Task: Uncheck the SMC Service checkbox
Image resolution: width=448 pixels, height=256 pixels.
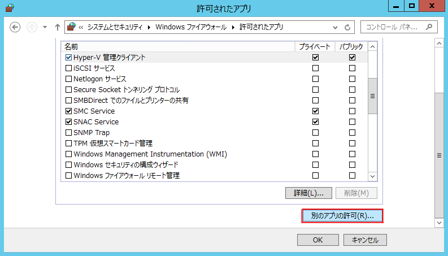Action: point(68,111)
